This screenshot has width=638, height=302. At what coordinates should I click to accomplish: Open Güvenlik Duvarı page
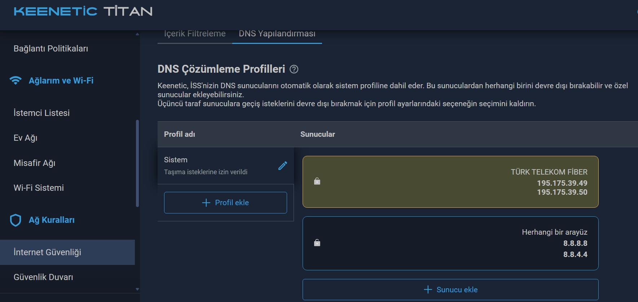point(43,277)
